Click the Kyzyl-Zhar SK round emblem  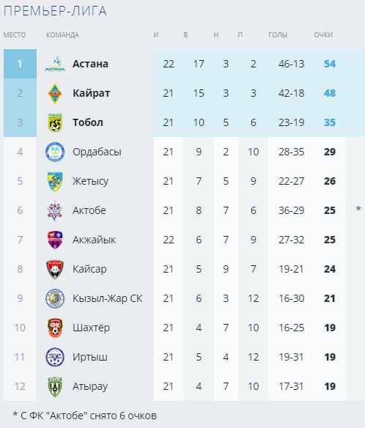55,298
